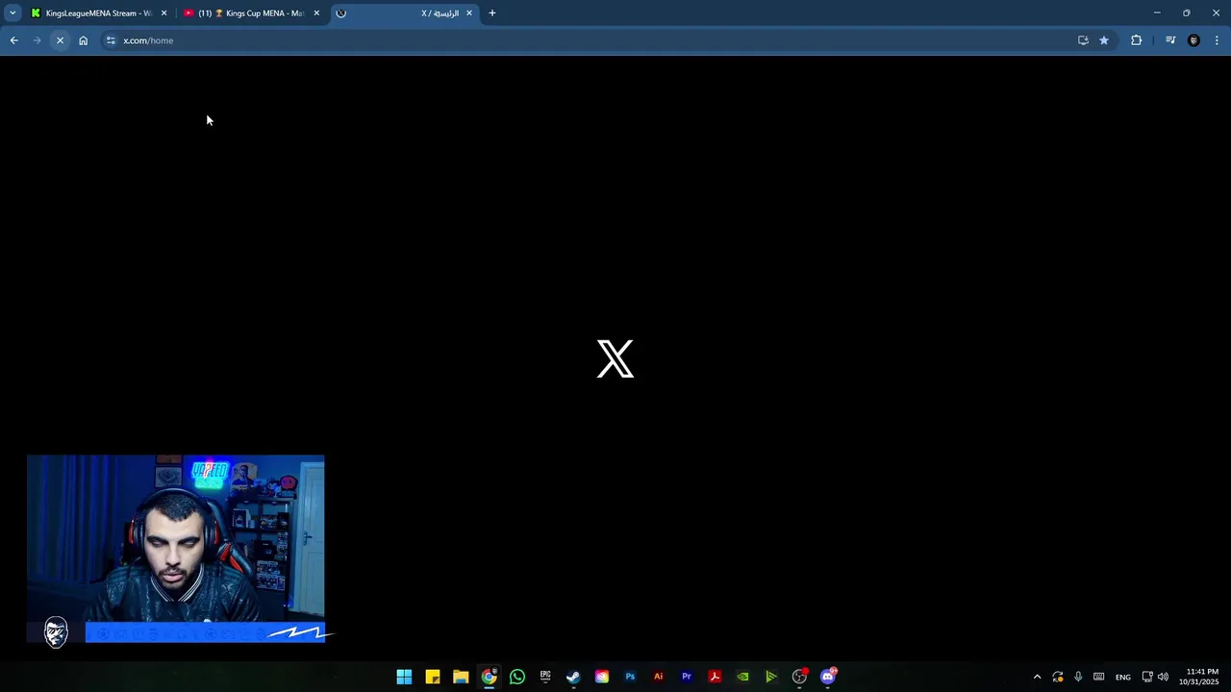Open Sticky Notes from the taskbar
Viewport: 1231px width, 692px height.
433,677
